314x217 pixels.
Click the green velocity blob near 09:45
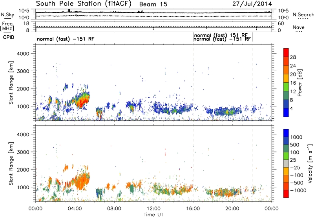tap(131, 189)
